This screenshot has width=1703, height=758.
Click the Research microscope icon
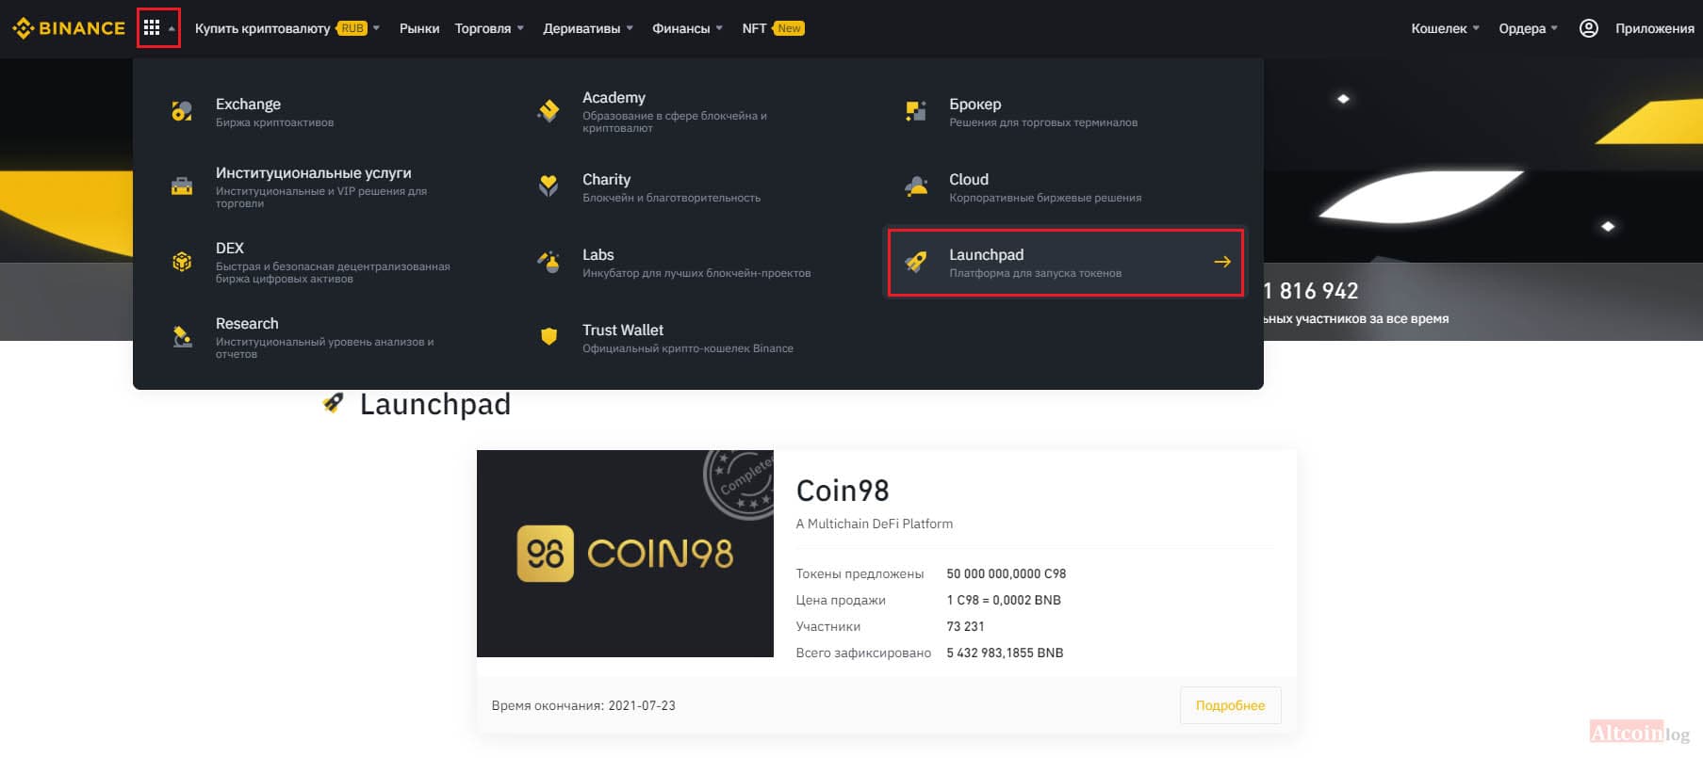(x=182, y=336)
